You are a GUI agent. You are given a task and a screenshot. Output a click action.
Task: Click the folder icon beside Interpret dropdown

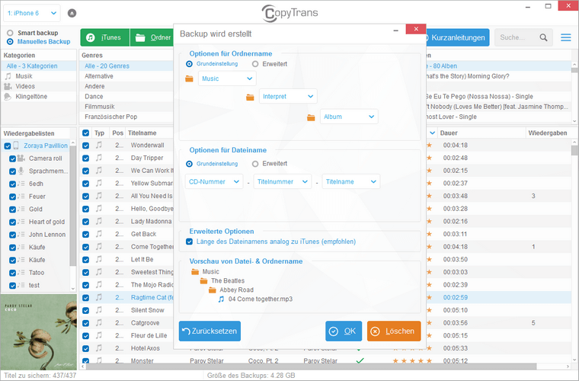pos(250,97)
